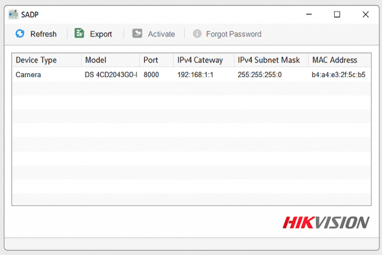This screenshot has height=255, width=382.
Task: Sort by the Model column header
Action: coord(110,60)
